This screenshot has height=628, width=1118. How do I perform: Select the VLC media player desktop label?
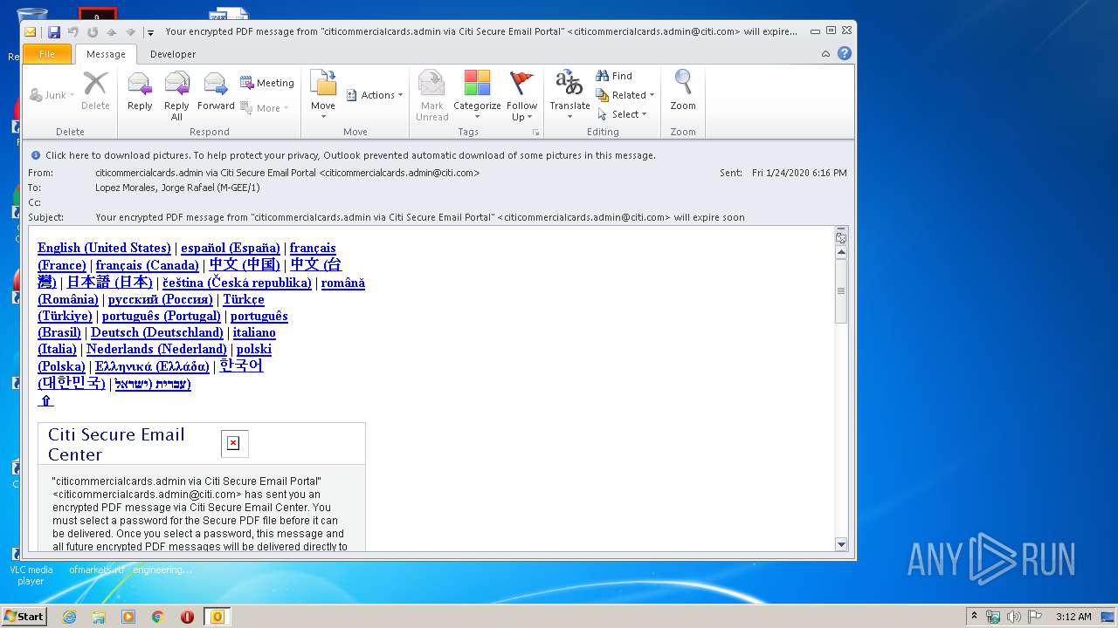pos(31,575)
